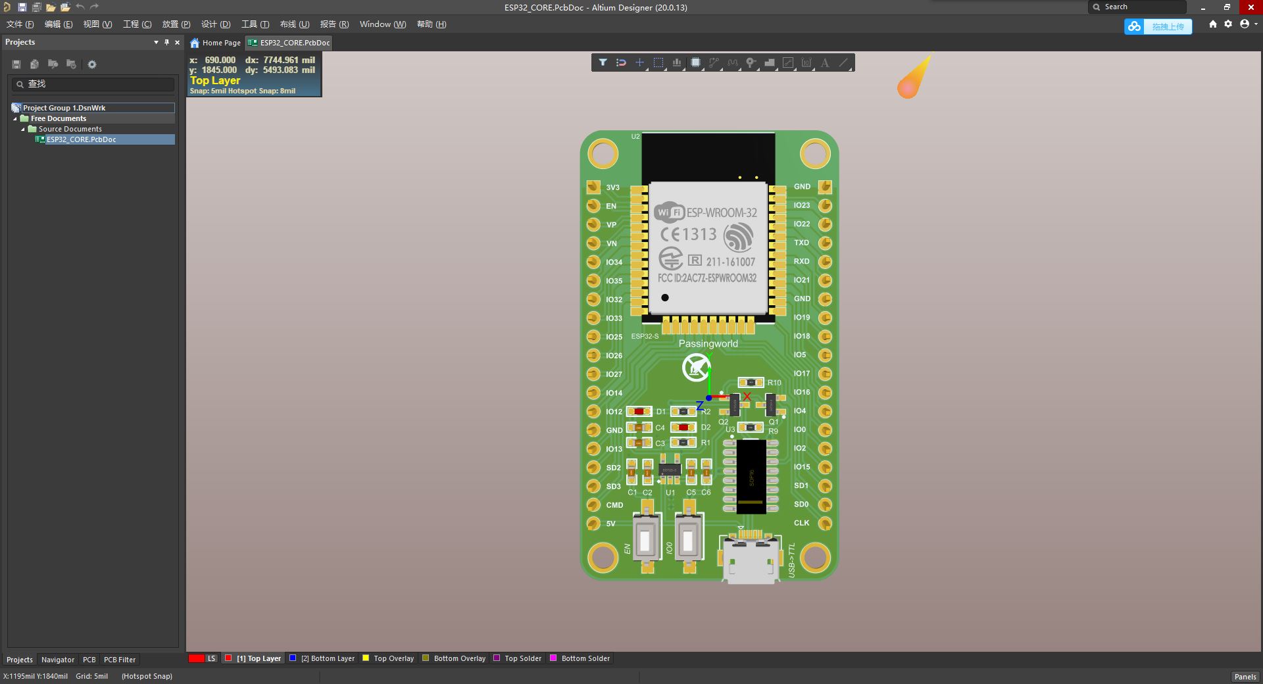Click the home icon at top right
This screenshot has width=1263, height=684.
[1213, 24]
